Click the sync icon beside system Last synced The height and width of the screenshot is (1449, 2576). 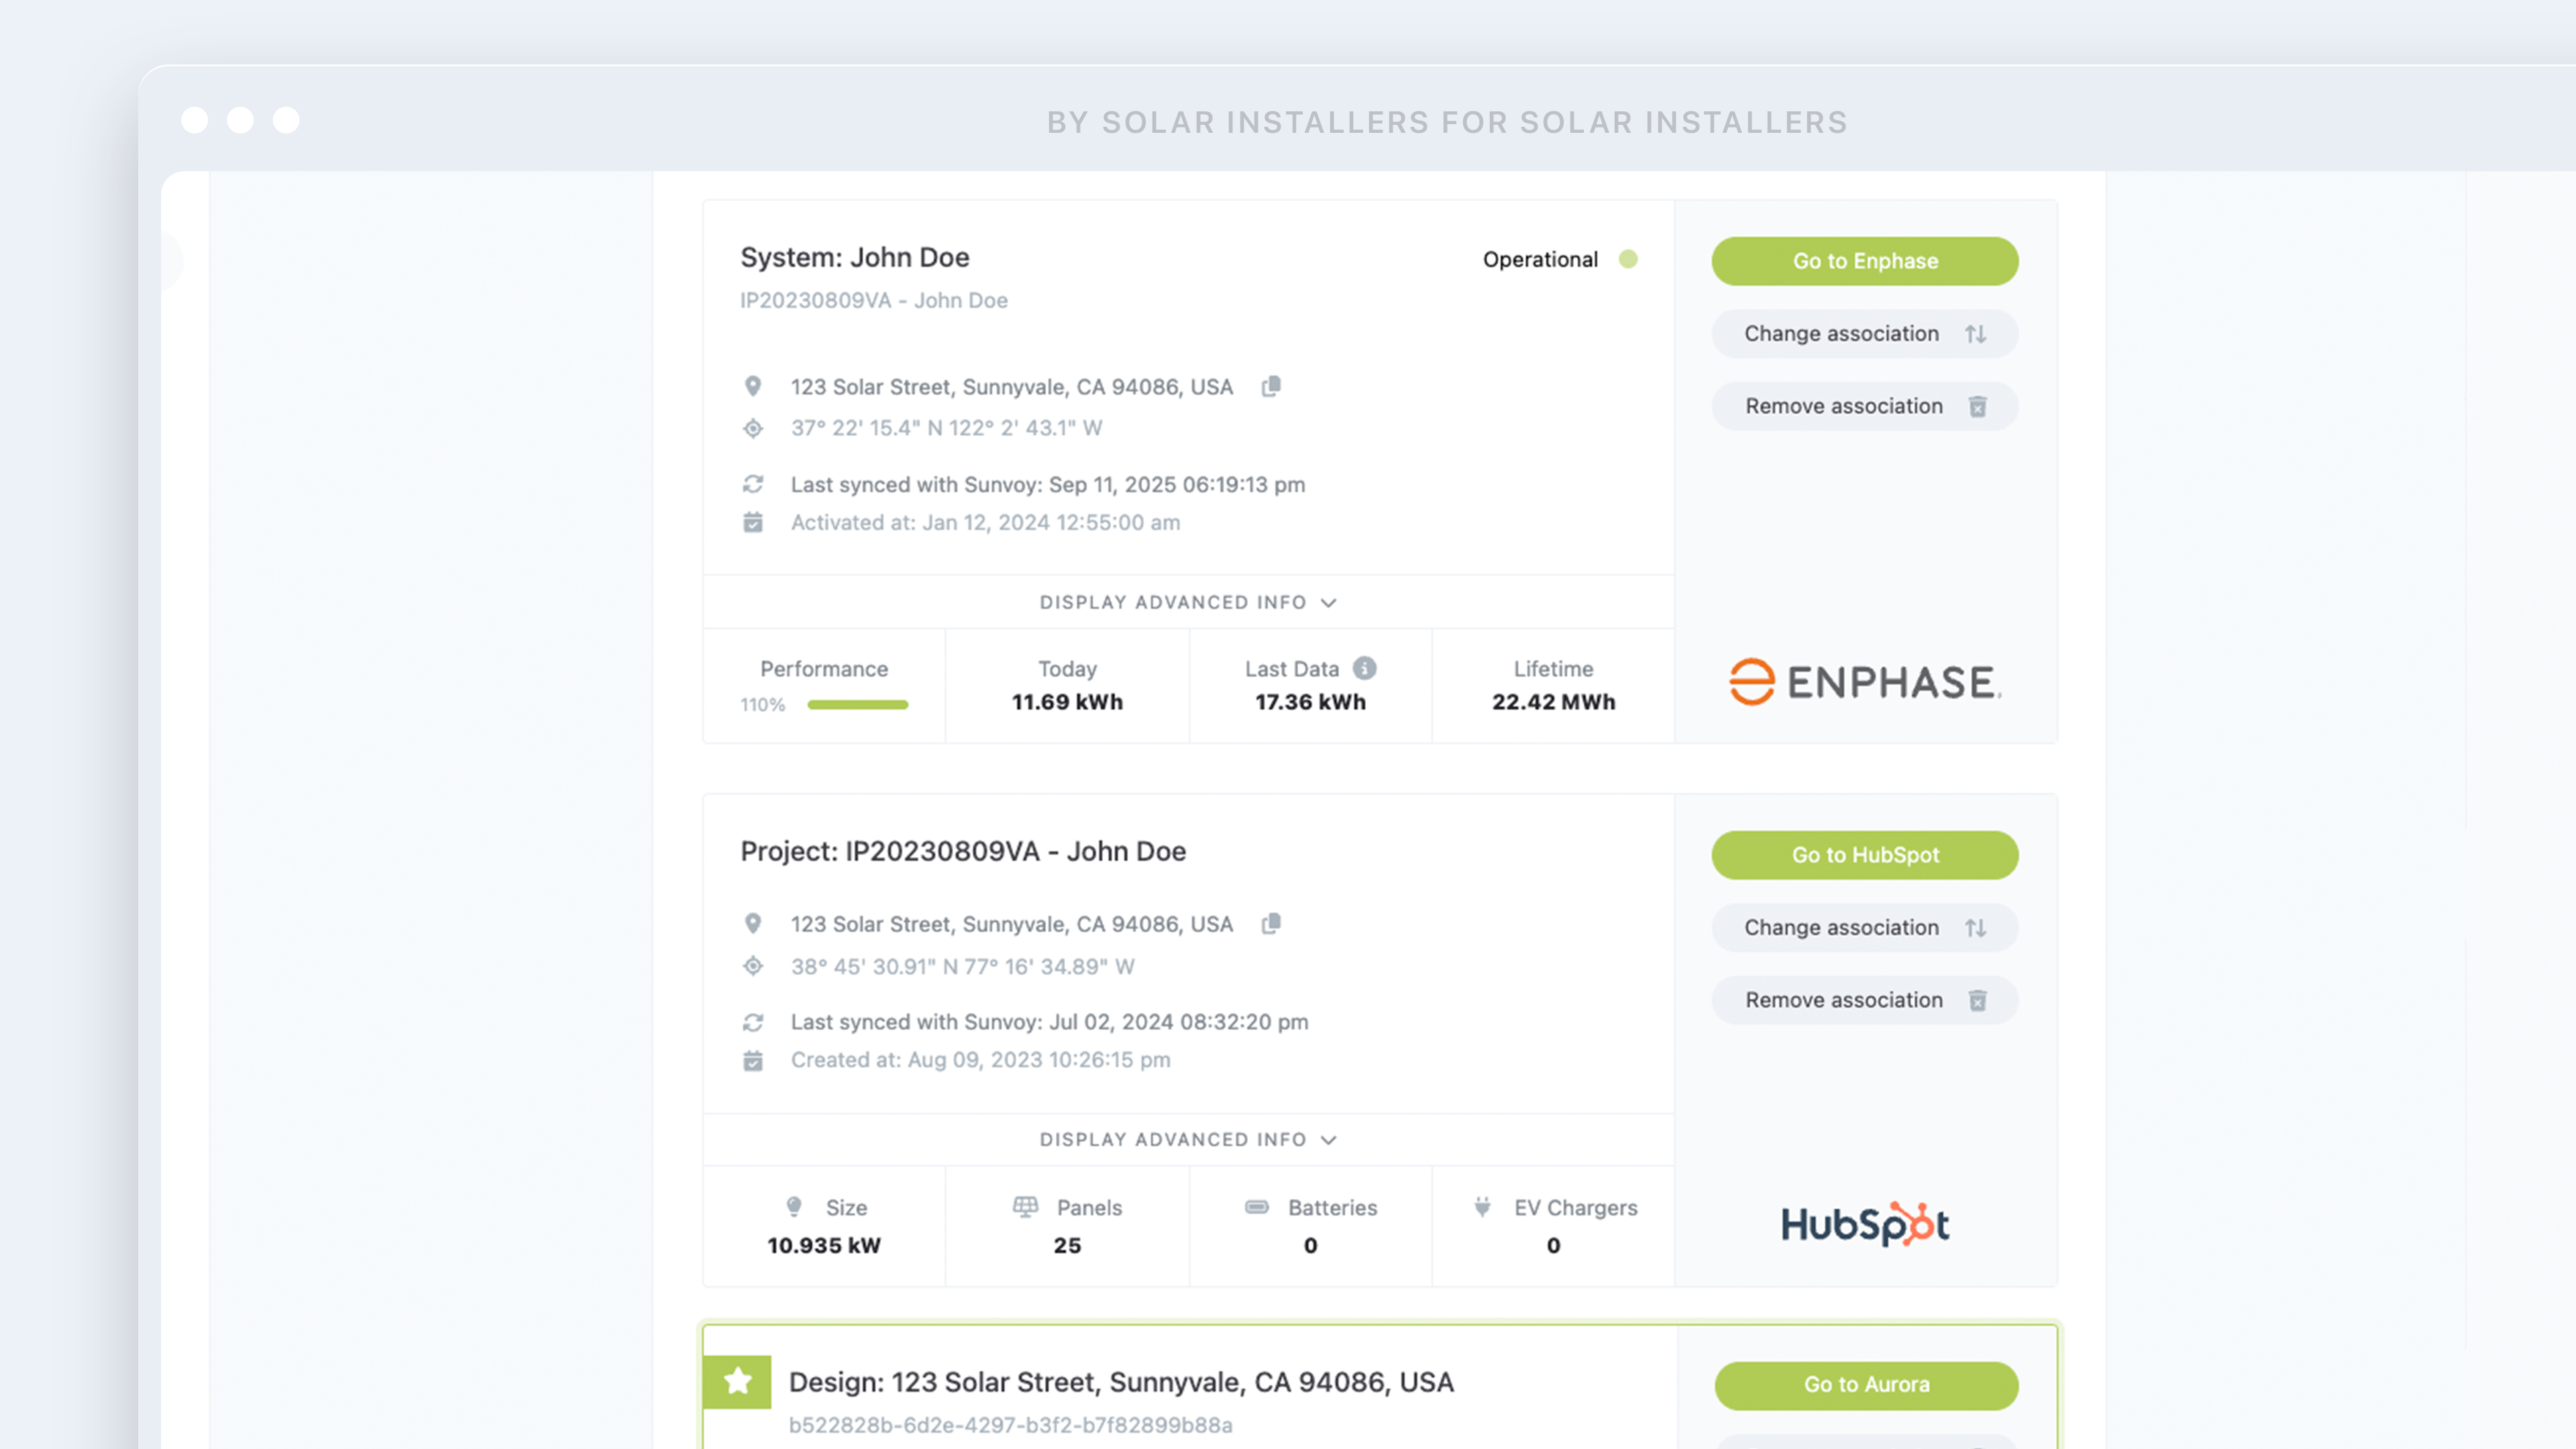click(753, 485)
